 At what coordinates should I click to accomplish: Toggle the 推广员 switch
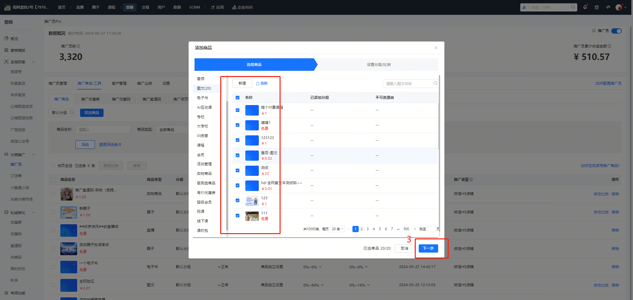point(616,31)
